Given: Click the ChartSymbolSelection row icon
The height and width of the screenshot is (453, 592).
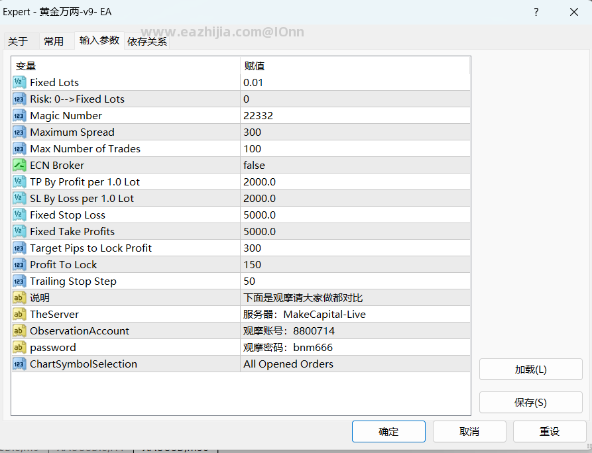Looking at the screenshot, I should (x=19, y=364).
